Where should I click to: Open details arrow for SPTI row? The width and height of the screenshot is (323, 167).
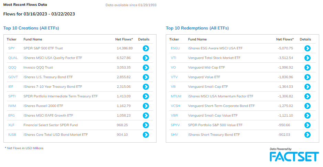[146, 96]
